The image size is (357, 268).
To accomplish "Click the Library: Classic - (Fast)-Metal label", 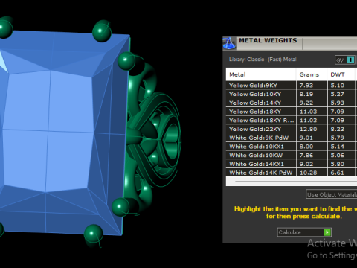I will coord(263,60).
